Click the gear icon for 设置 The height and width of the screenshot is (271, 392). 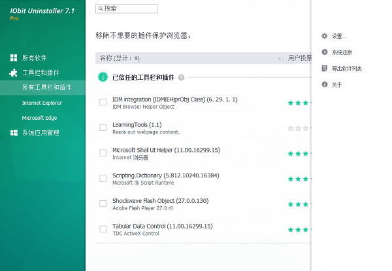[325, 36]
